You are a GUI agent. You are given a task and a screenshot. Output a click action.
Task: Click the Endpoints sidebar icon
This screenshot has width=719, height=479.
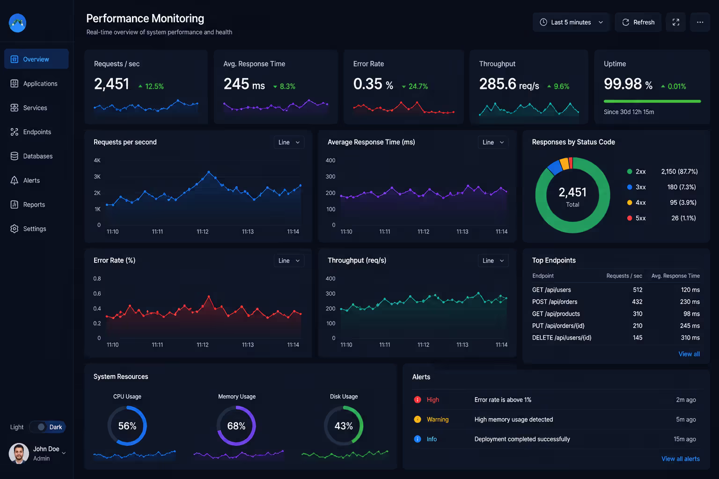(x=15, y=132)
